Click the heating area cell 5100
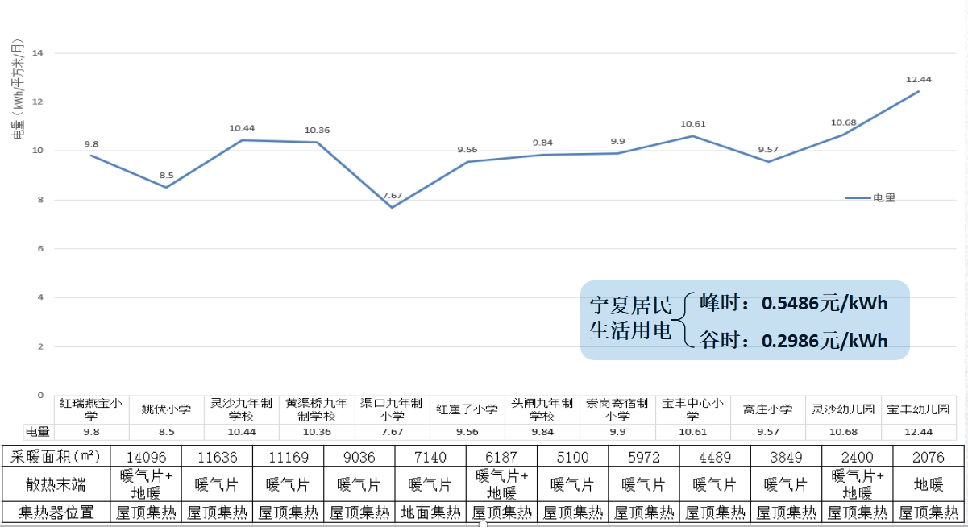This screenshot has height=527, width=968. [x=572, y=456]
